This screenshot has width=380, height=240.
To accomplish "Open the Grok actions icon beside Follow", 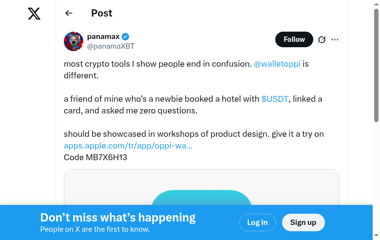I will 322,39.
